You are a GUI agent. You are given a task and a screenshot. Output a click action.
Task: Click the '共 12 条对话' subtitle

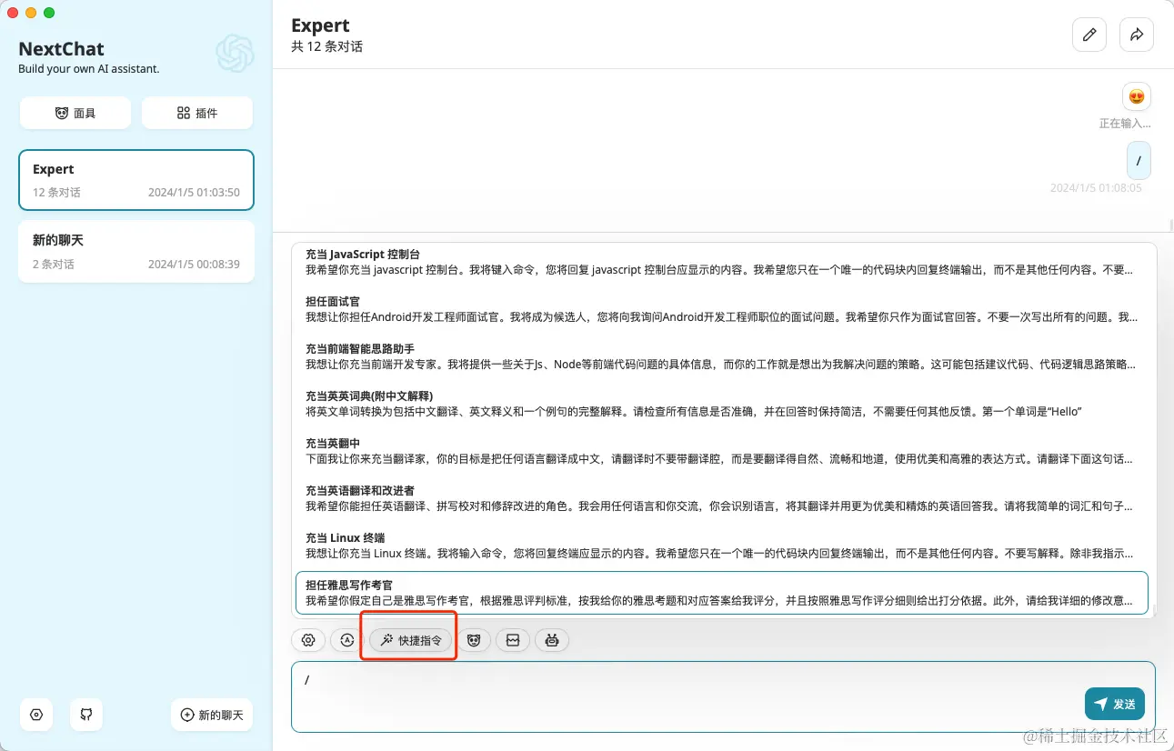(x=326, y=46)
